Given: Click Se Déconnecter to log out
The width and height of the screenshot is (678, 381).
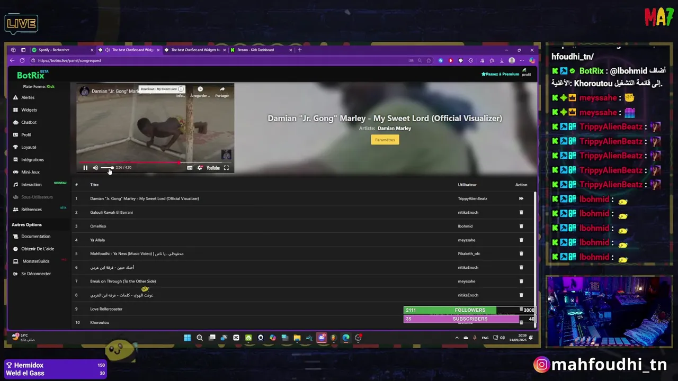Looking at the screenshot, I should click(35, 274).
